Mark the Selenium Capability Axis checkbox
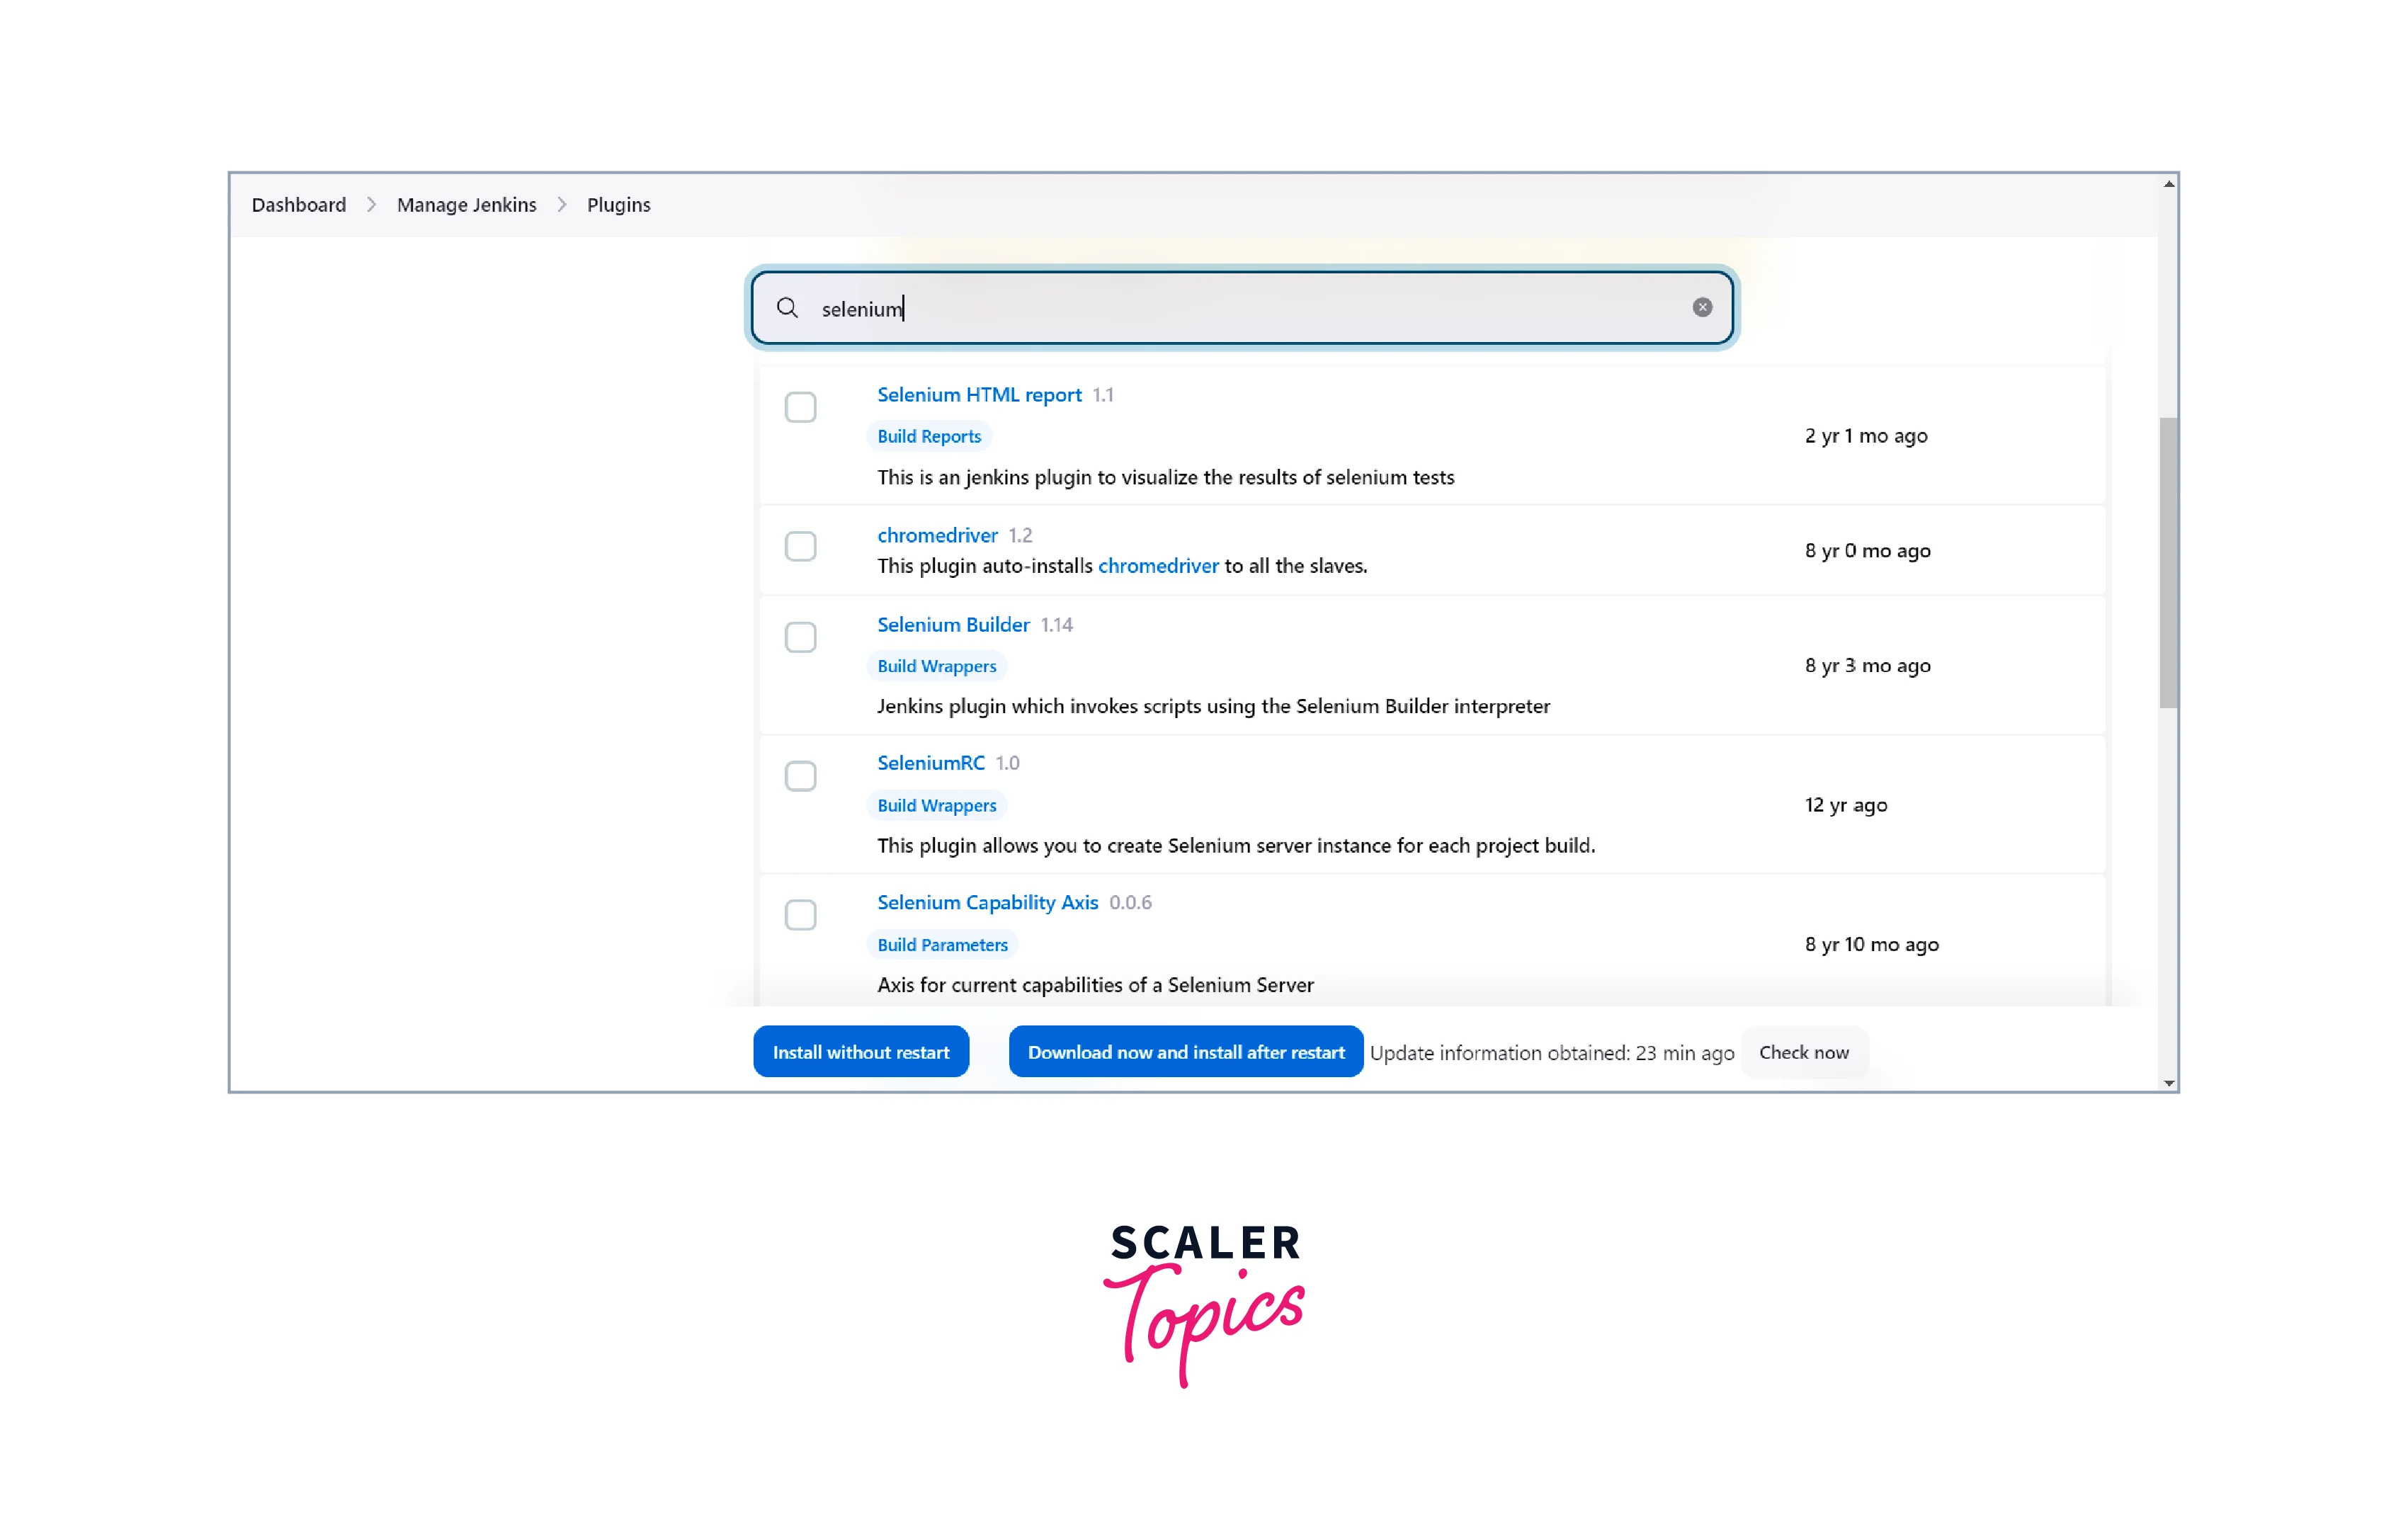Screen dimensions: 2408x1524 (800, 915)
